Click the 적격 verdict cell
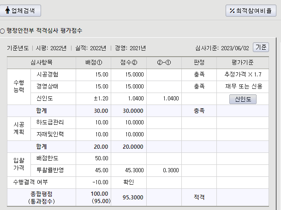The width and height of the screenshot is (281, 210). click(x=199, y=198)
